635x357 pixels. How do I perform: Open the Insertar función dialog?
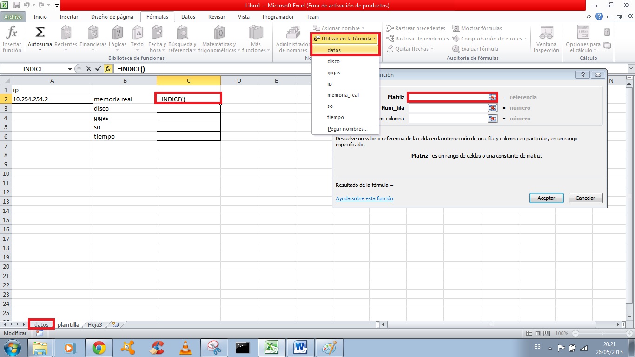click(x=12, y=40)
